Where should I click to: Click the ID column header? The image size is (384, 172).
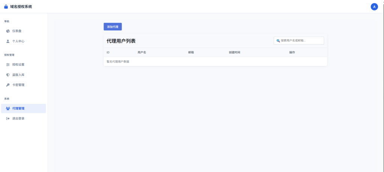(108, 52)
